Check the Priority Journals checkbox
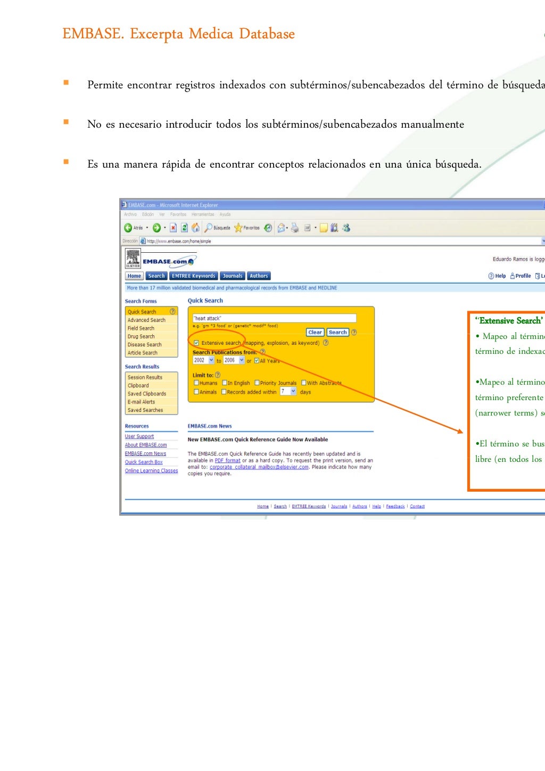545x771 pixels. click(x=257, y=383)
